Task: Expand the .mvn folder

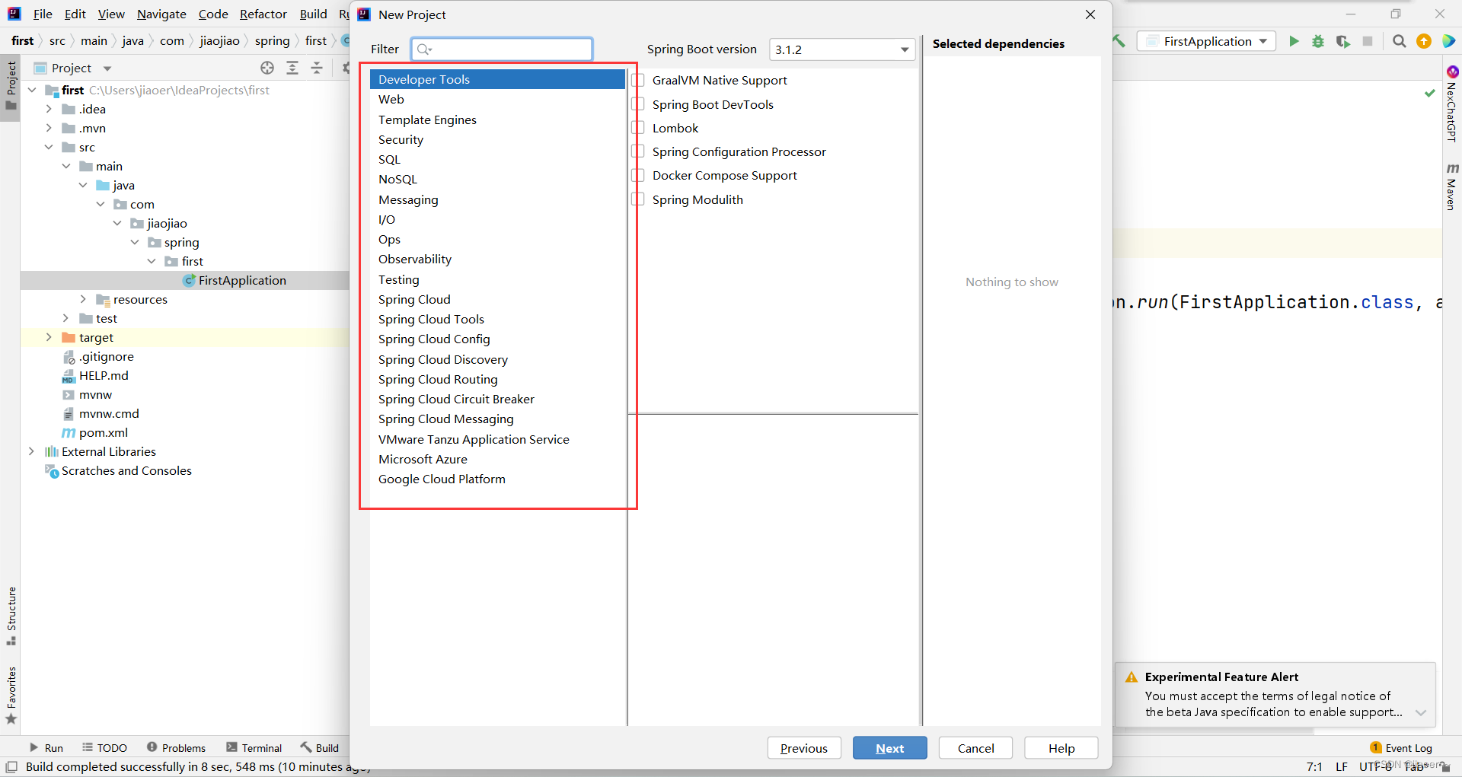Action: tap(49, 128)
